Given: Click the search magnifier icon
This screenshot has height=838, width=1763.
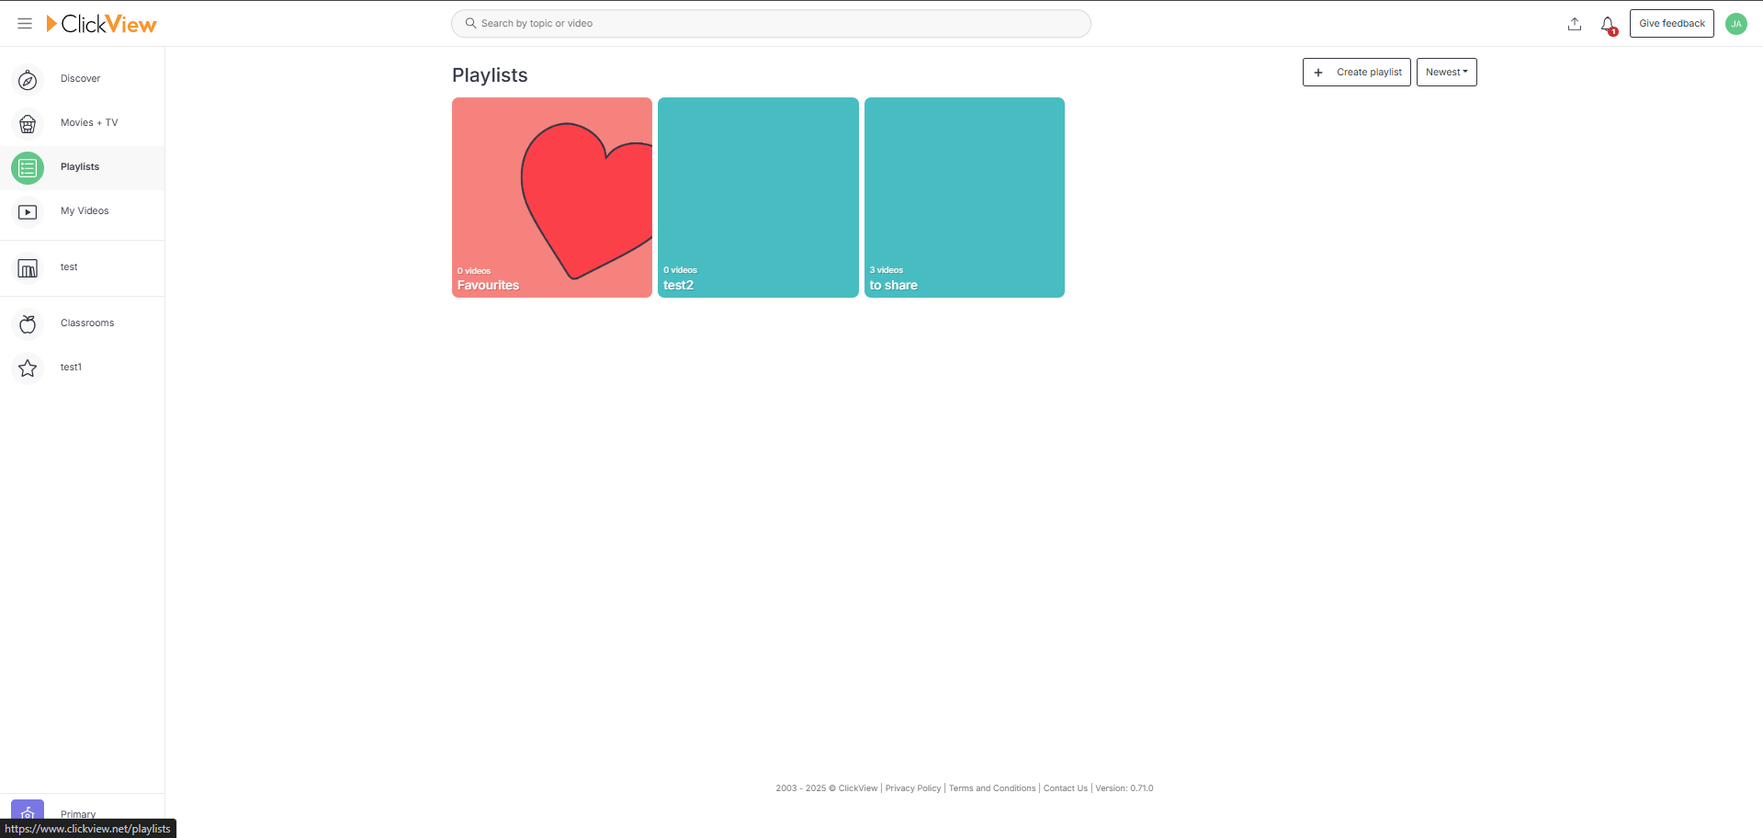Looking at the screenshot, I should (x=470, y=23).
